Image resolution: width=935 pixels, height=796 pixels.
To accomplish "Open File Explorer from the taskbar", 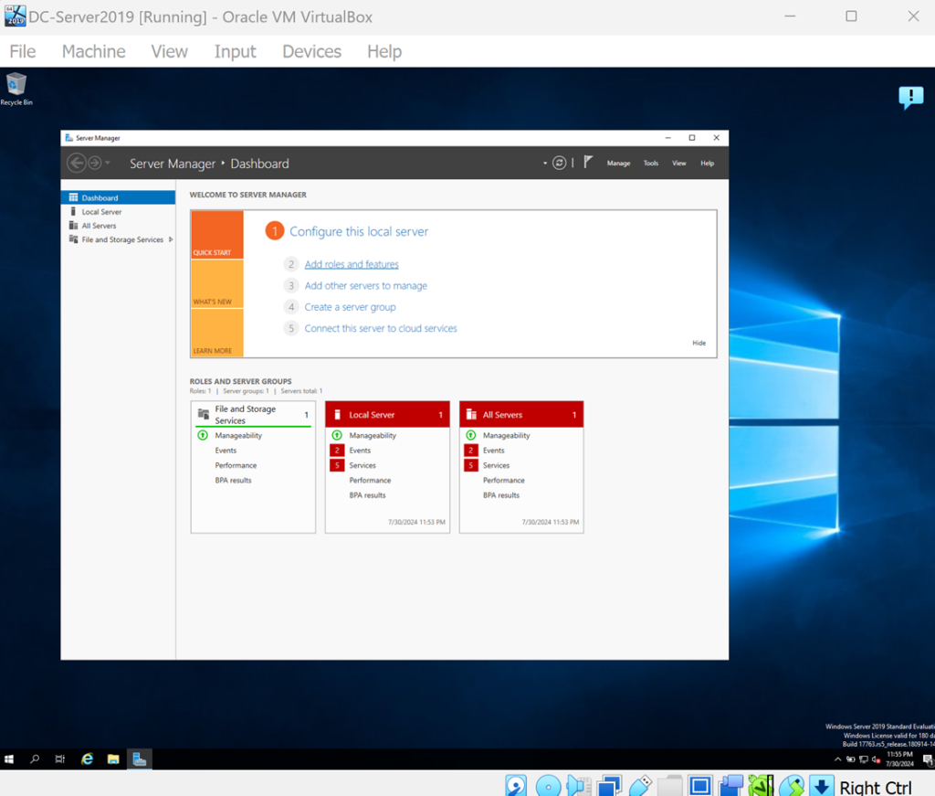I will (x=113, y=759).
